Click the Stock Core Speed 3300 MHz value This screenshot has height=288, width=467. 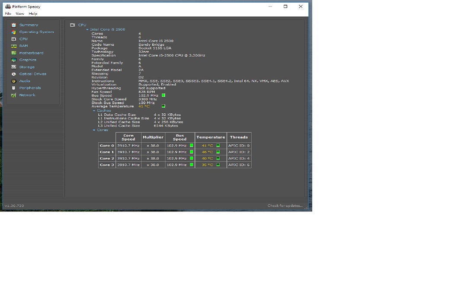click(x=148, y=99)
